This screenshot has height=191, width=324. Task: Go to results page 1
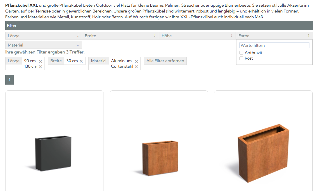[x=9, y=80]
